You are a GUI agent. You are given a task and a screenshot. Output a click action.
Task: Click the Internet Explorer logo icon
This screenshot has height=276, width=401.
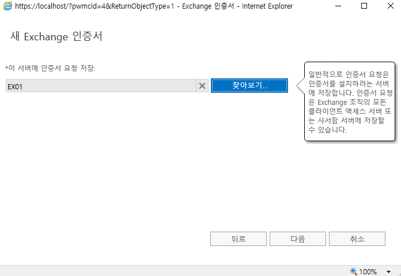click(7, 6)
